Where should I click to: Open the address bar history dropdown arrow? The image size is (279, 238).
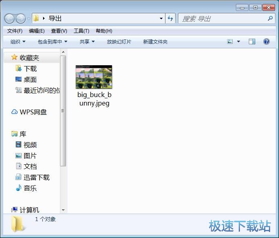point(161,19)
